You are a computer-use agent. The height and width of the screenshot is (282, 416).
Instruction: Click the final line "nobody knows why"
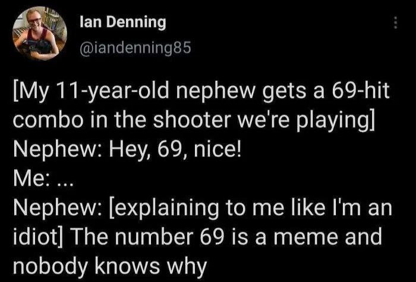tap(109, 267)
